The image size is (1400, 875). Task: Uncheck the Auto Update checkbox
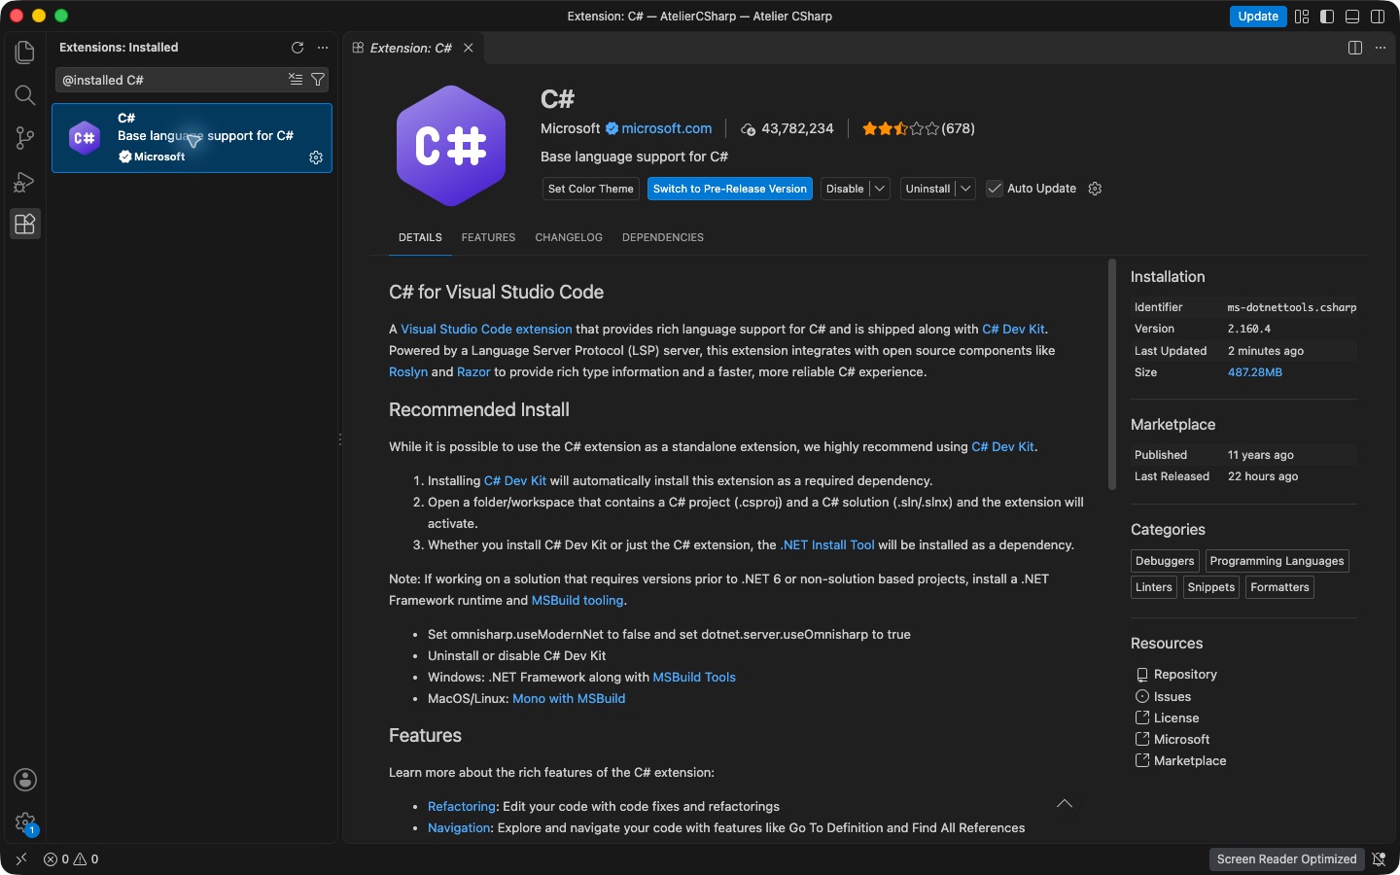(x=995, y=189)
